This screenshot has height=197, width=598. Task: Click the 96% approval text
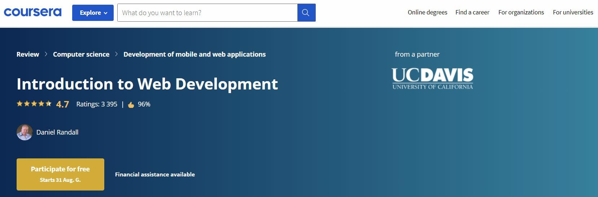point(144,104)
